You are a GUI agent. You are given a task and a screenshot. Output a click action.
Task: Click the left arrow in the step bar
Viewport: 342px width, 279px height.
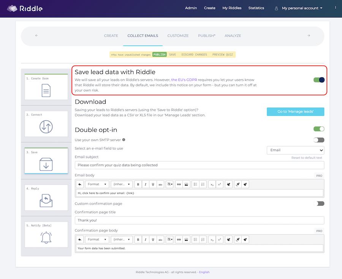[36, 36]
